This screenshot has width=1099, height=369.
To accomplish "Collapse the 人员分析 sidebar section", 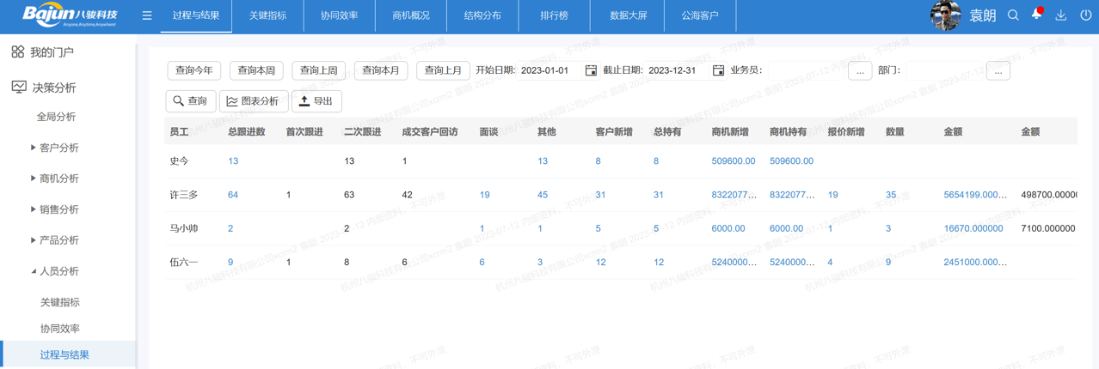I will tap(34, 271).
